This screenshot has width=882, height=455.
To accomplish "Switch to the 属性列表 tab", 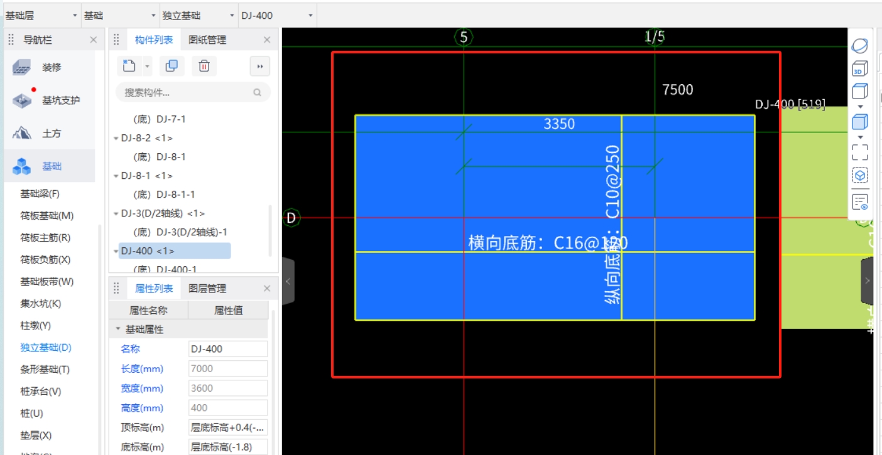I will pos(154,289).
